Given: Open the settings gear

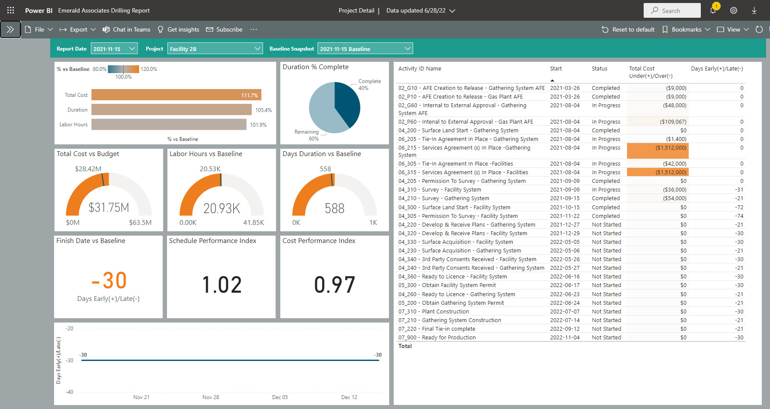Looking at the screenshot, I should (x=734, y=10).
